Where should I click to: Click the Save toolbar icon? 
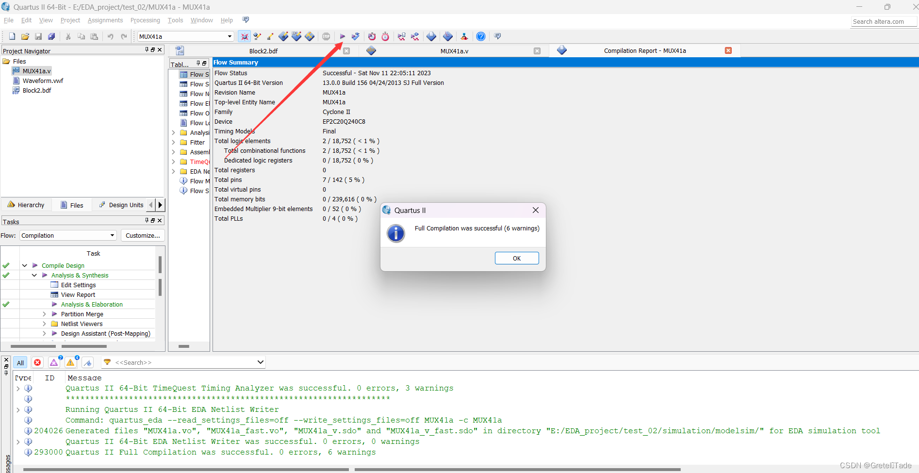coord(38,36)
